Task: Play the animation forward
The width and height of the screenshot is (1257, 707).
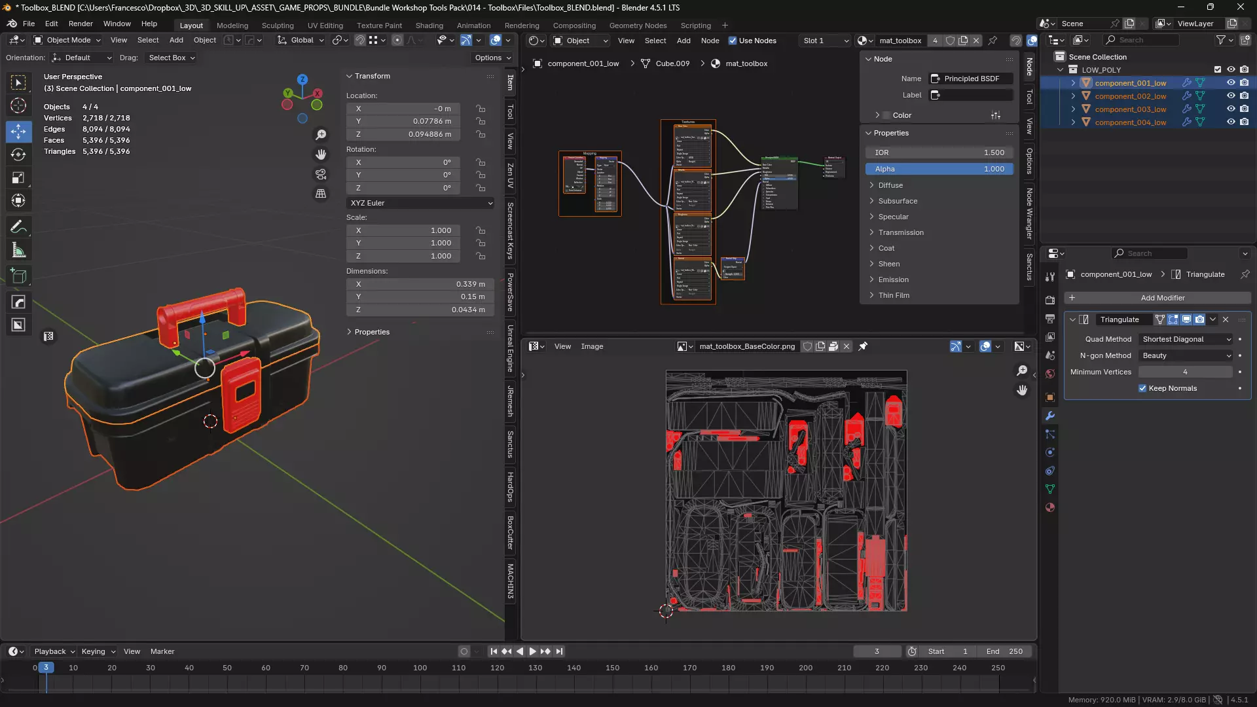Action: (x=532, y=651)
